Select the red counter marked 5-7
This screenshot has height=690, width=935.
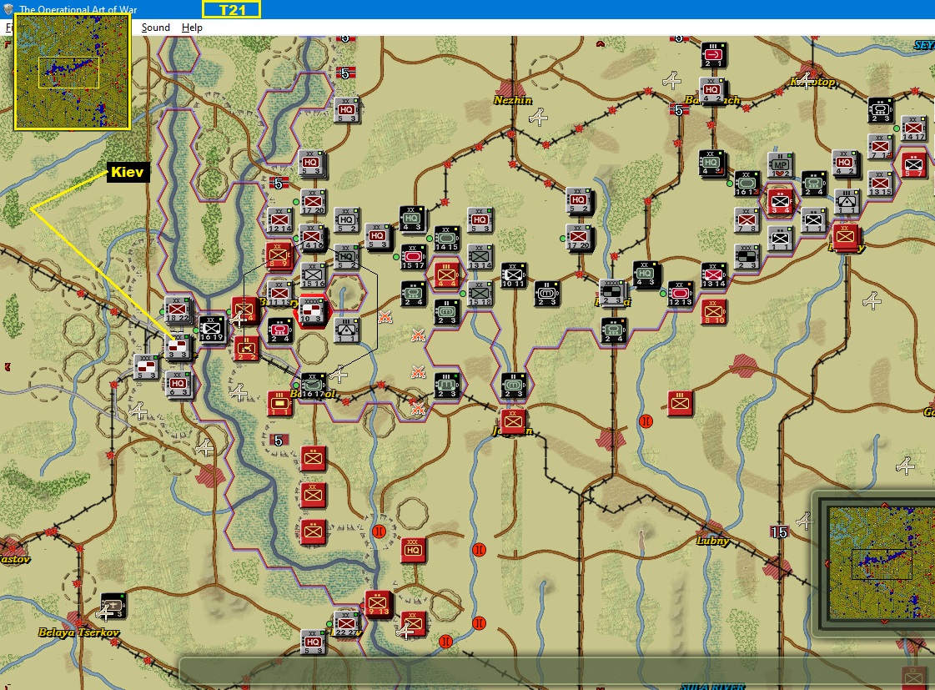pyautogui.click(x=913, y=164)
